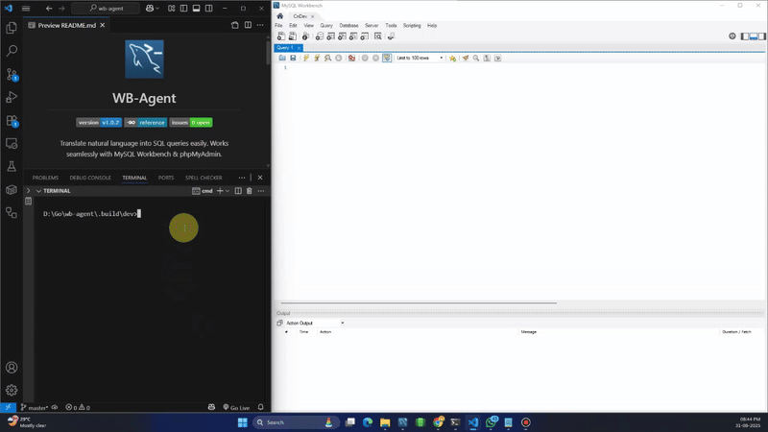Switch to the SPELL CHECKER panel tab
The height and width of the screenshot is (432, 768).
click(204, 178)
